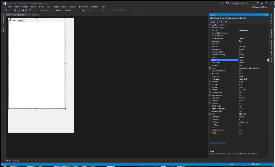Screen dimensions: 275x167
Task: Open the Server Explorer side tab
Action: pyautogui.click(x=3, y=18)
